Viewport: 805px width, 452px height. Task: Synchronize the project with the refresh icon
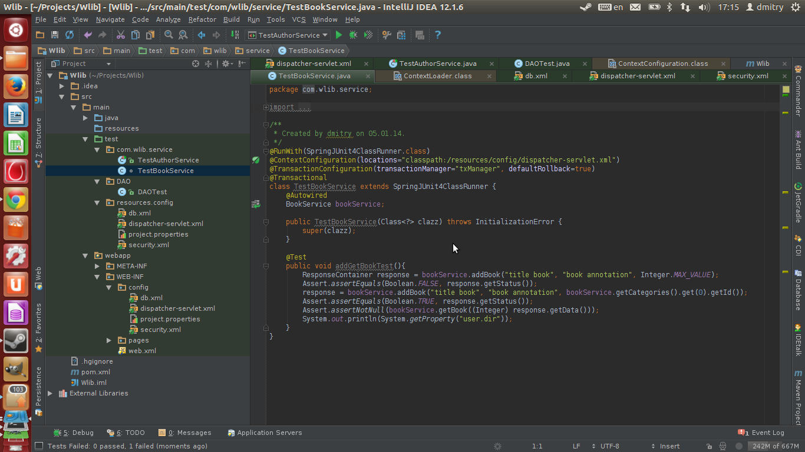click(70, 35)
